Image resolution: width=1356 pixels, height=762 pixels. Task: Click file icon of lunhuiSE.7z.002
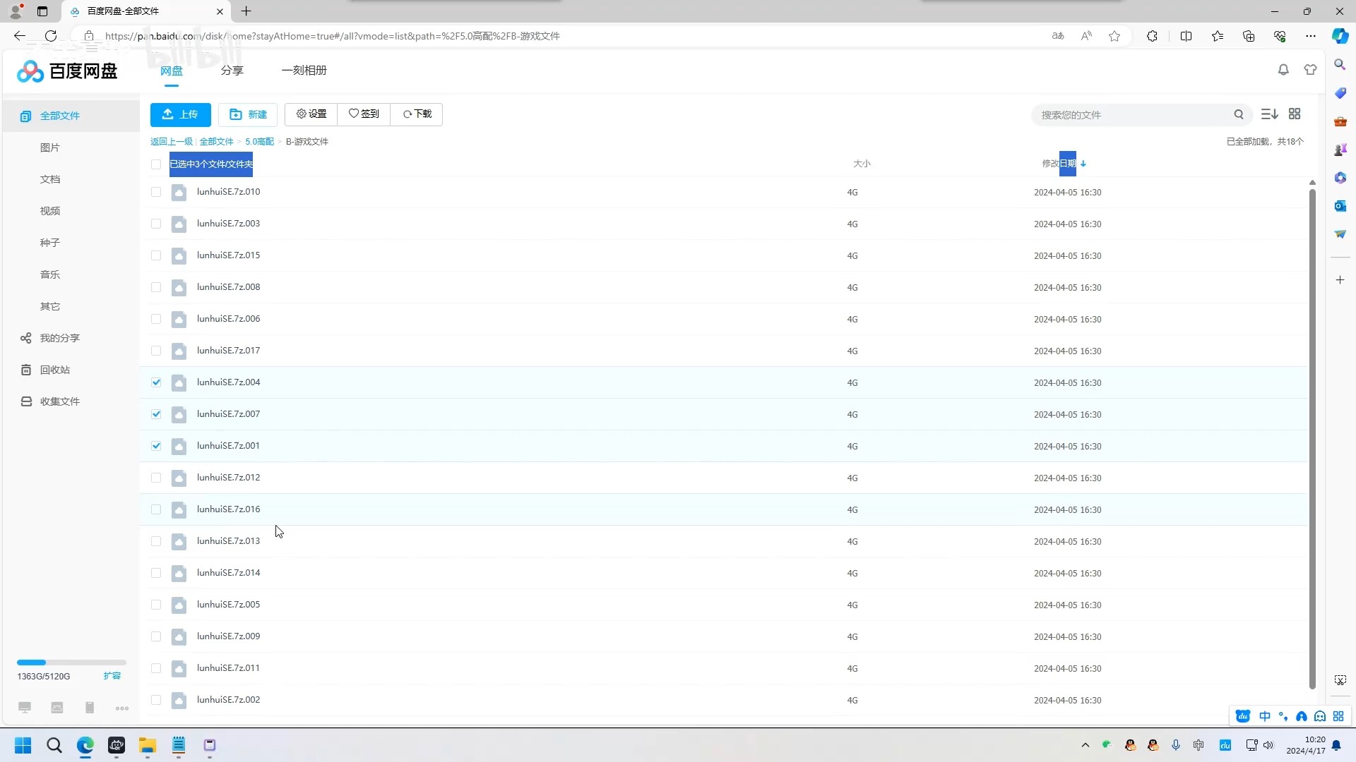179,700
